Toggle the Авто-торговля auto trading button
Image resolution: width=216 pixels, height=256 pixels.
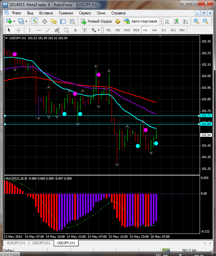140,21
